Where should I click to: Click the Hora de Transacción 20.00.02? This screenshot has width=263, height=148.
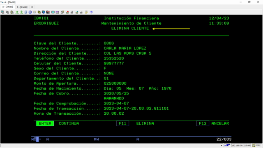[114, 113]
